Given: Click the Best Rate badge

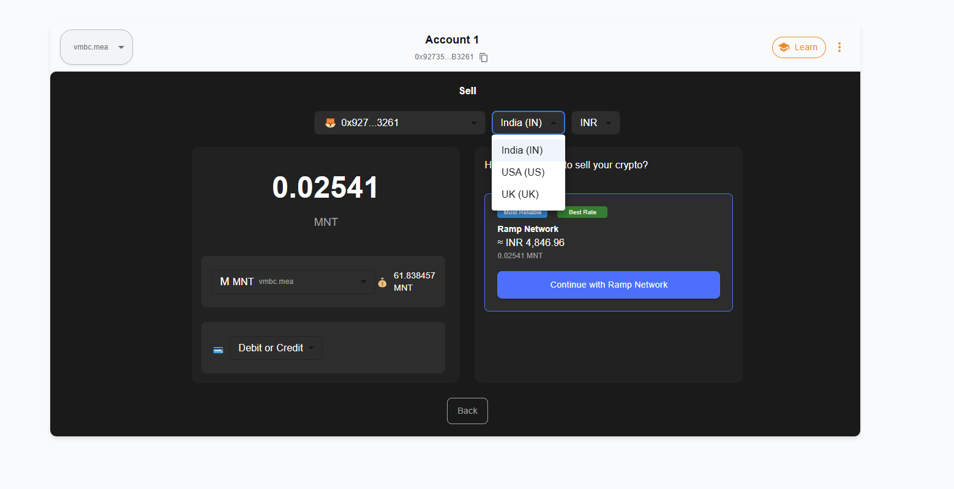Looking at the screenshot, I should [582, 212].
